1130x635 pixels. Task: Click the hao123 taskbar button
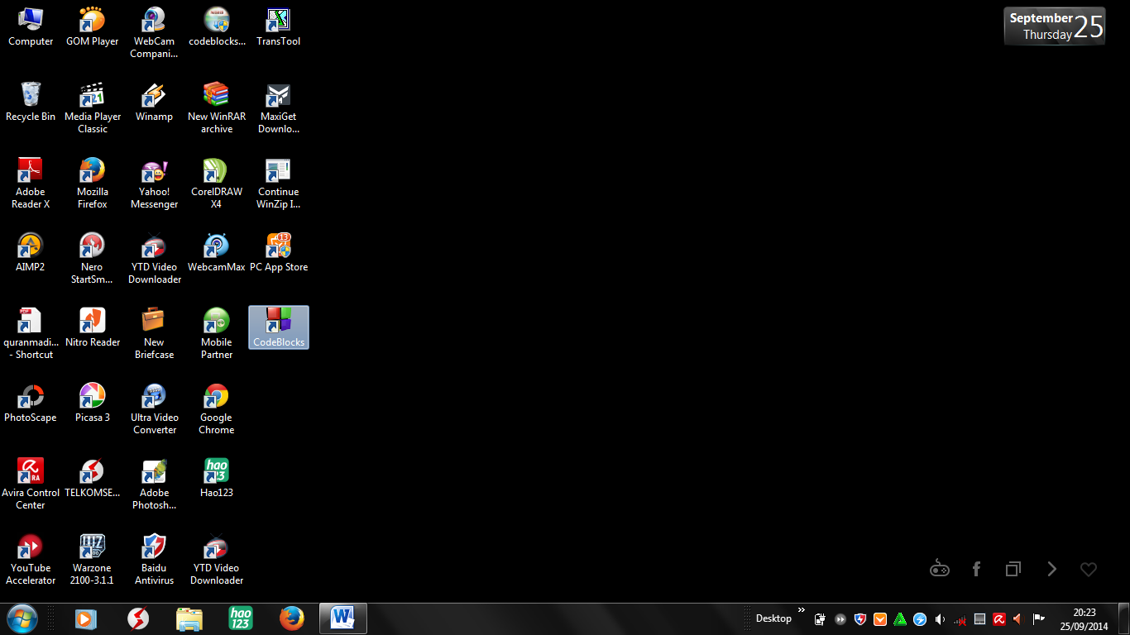241,618
